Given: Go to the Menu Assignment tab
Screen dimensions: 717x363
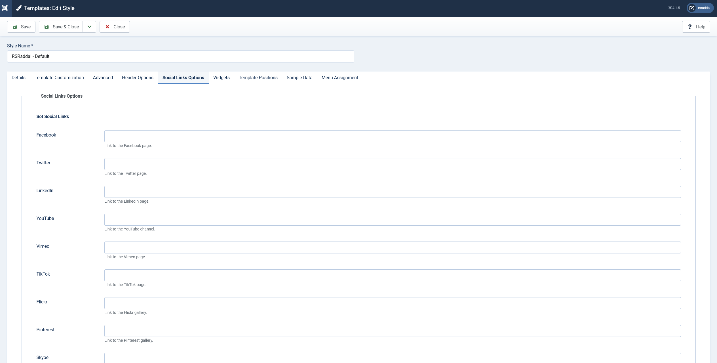Looking at the screenshot, I should click(340, 78).
